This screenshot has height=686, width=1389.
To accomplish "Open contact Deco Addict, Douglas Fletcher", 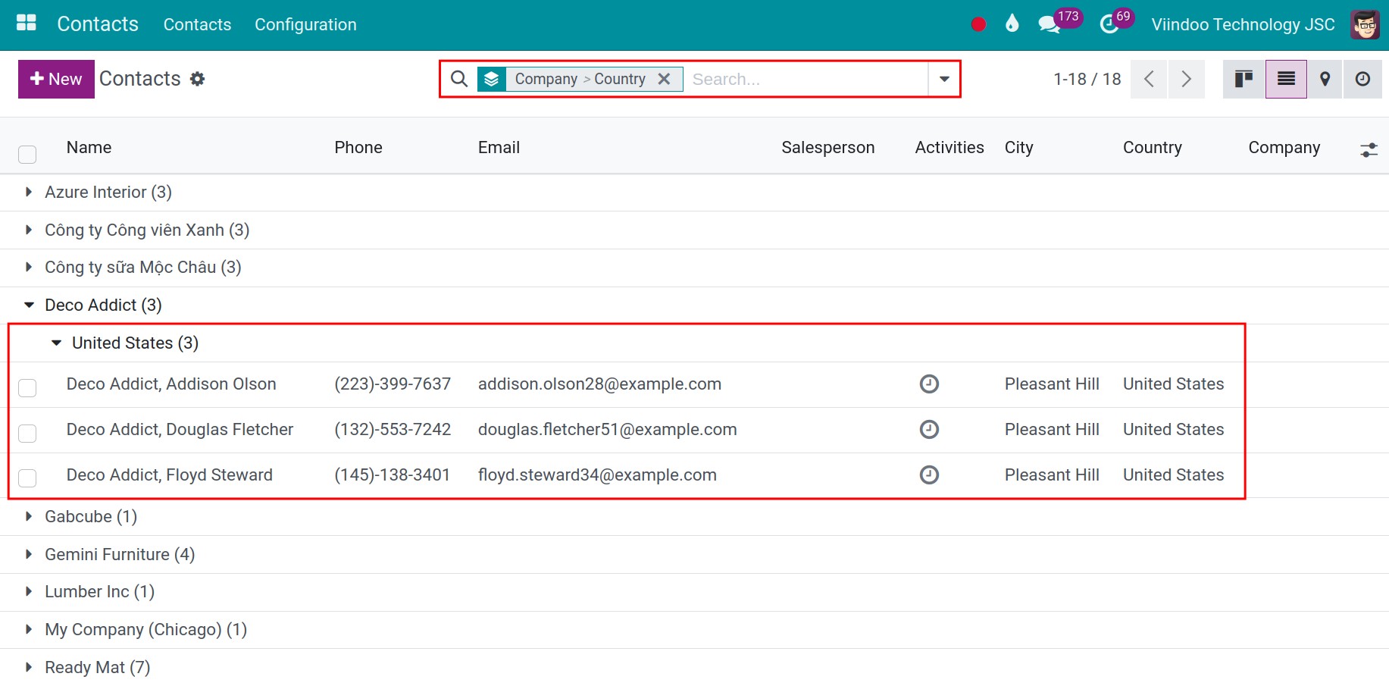I will pyautogui.click(x=180, y=430).
